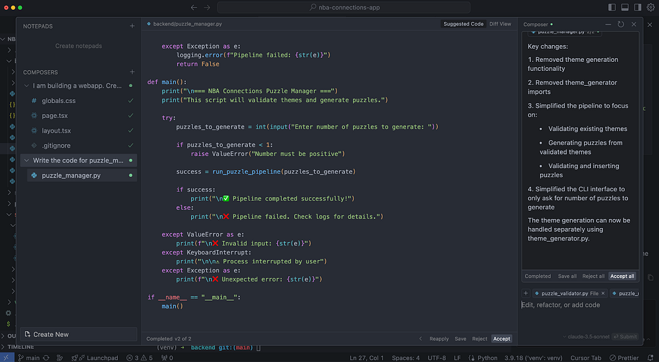Click the main git branch in status bar
Screen dimensions: 659x362
click(x=28, y=357)
